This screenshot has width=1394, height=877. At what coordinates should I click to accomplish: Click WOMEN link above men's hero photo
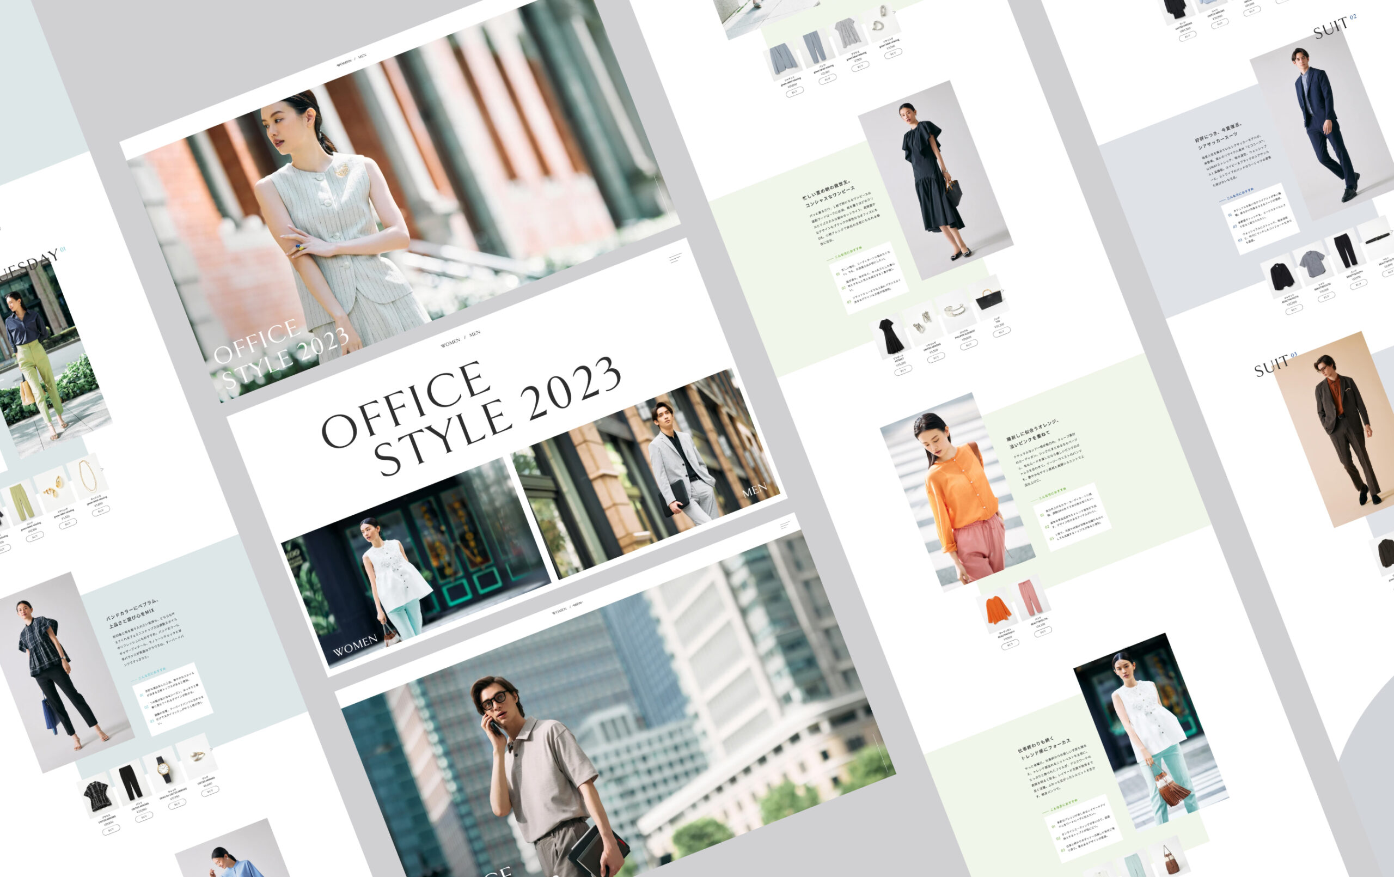[x=559, y=611]
